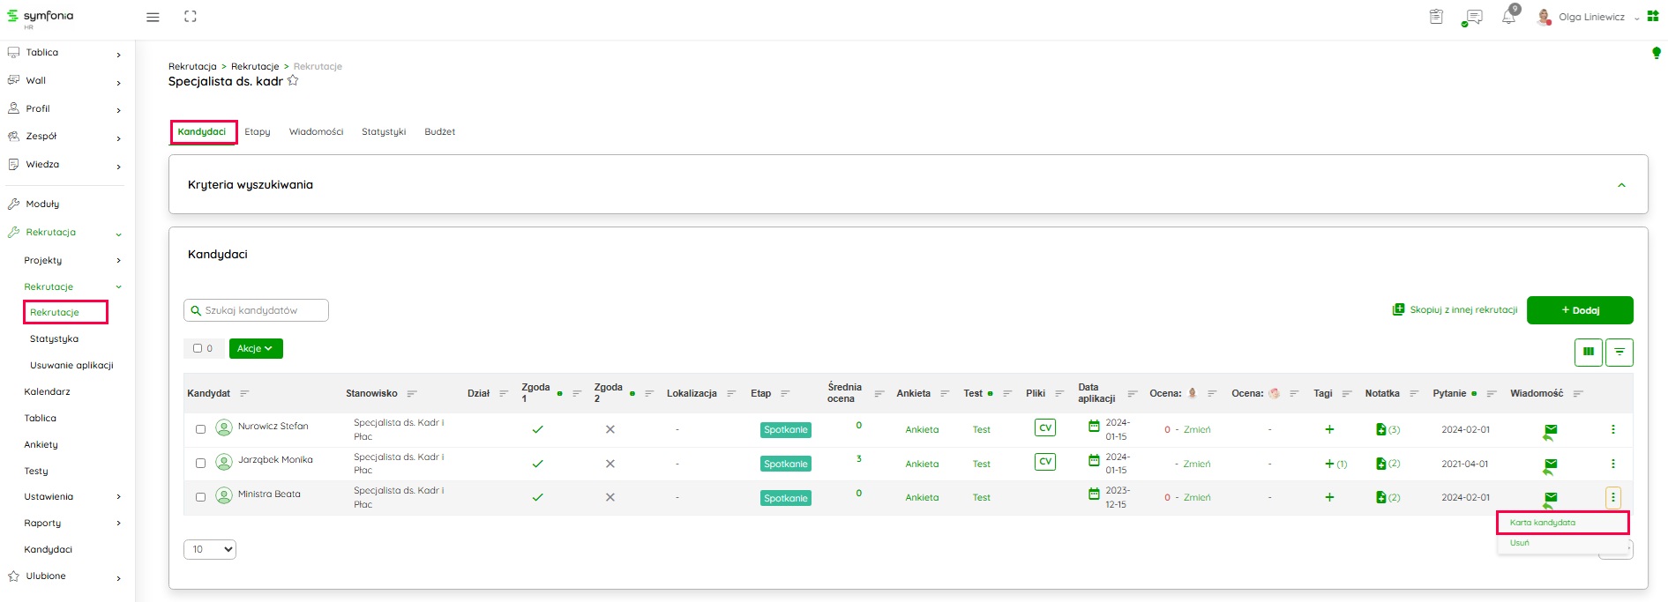The width and height of the screenshot is (1668, 602).
Task: Select checkbox for Nurowicz Stefan
Action: pyautogui.click(x=200, y=429)
